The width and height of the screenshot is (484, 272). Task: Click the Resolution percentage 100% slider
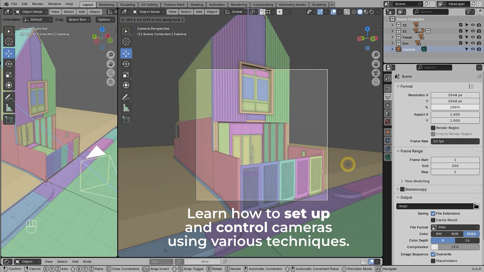click(455, 107)
